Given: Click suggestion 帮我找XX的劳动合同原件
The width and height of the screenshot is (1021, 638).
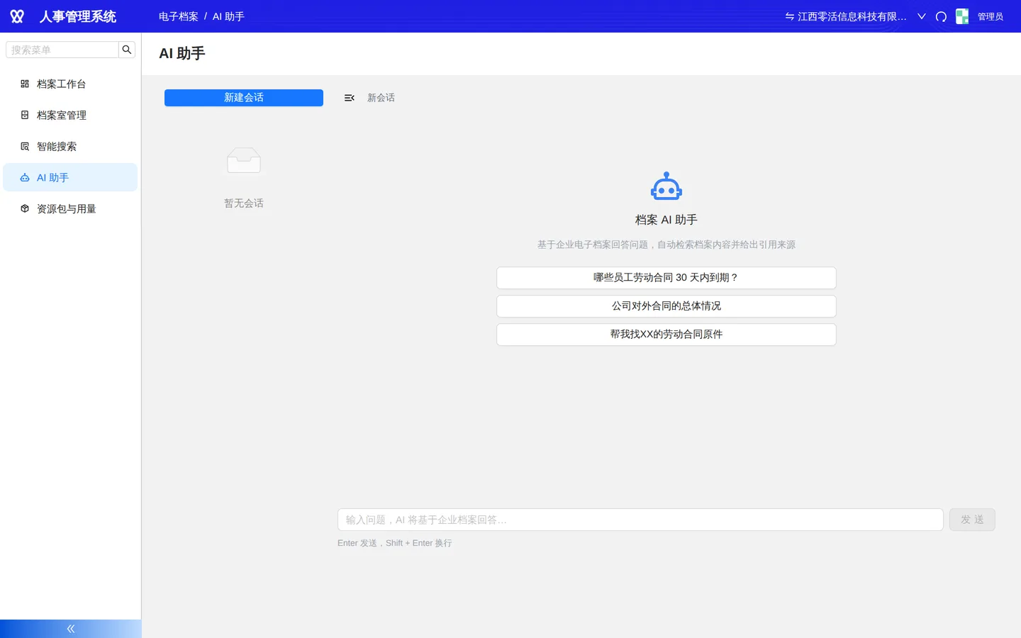Looking at the screenshot, I should pos(666,335).
